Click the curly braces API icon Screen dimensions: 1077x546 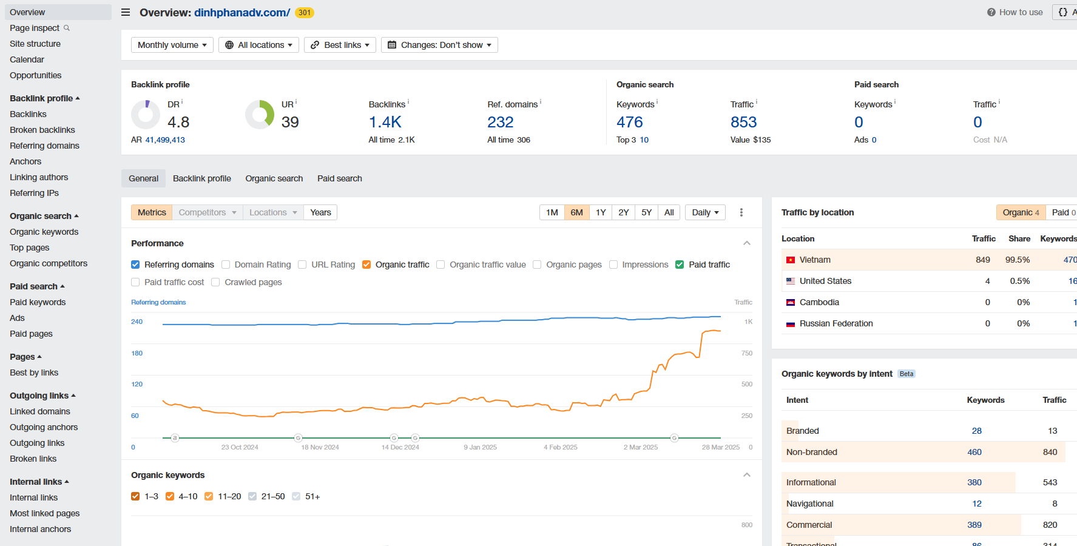[1063, 12]
